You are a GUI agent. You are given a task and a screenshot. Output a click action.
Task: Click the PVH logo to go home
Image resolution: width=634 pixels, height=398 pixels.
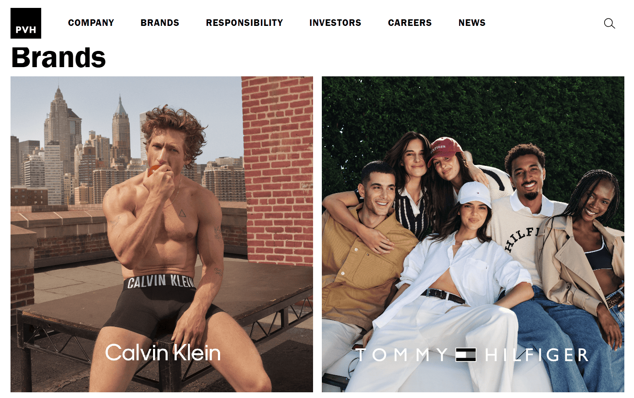click(26, 23)
